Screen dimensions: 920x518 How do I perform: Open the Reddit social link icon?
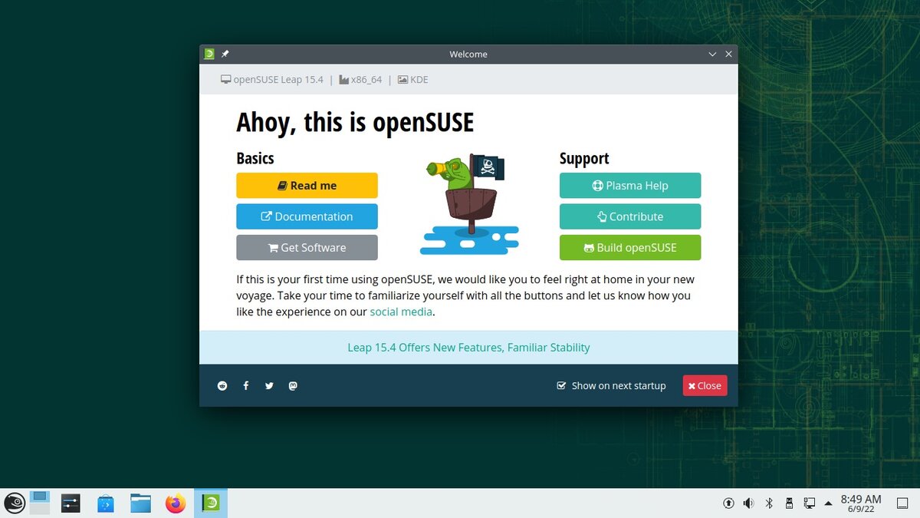(x=222, y=386)
